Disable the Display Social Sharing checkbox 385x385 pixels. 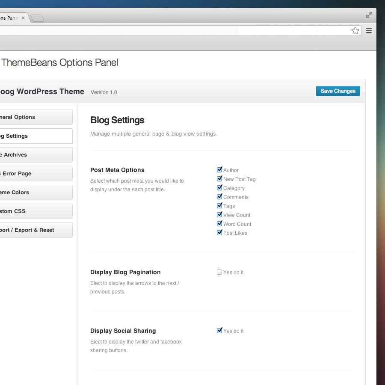coord(219,331)
